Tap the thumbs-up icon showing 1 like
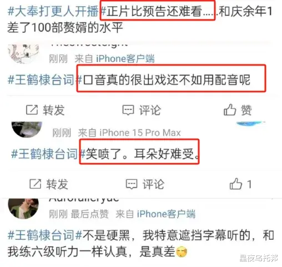 pos(236,184)
